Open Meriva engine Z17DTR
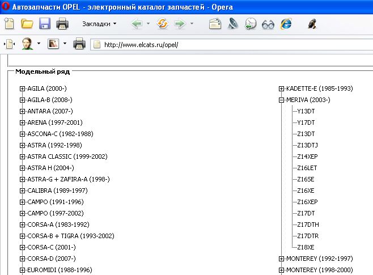The image size is (373, 275). click(x=308, y=236)
